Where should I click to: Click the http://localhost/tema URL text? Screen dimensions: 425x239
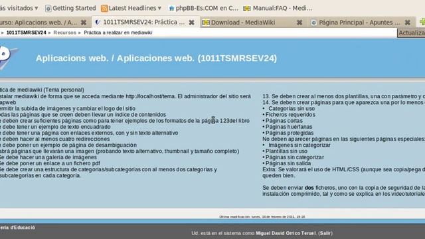coord(150,96)
